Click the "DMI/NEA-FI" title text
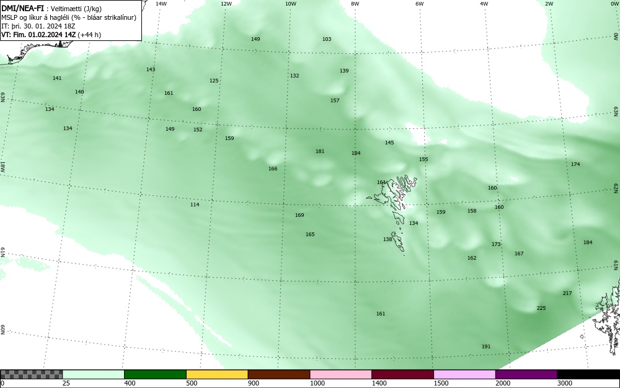 point(22,8)
